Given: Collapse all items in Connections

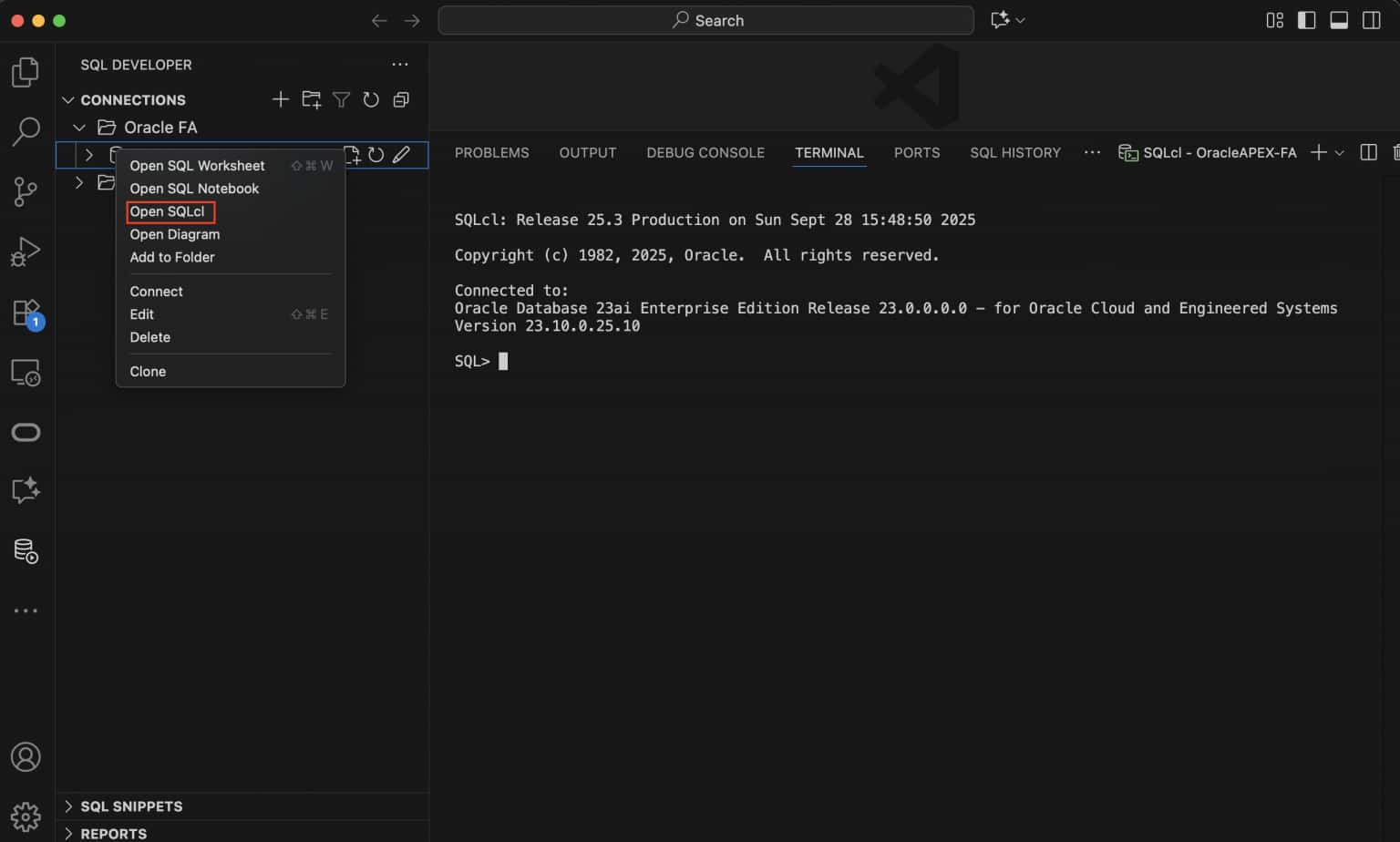Looking at the screenshot, I should click(401, 99).
